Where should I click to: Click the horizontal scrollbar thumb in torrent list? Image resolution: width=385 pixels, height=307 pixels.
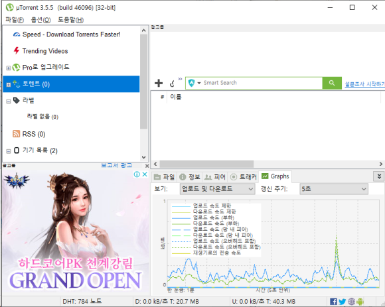[206, 164]
